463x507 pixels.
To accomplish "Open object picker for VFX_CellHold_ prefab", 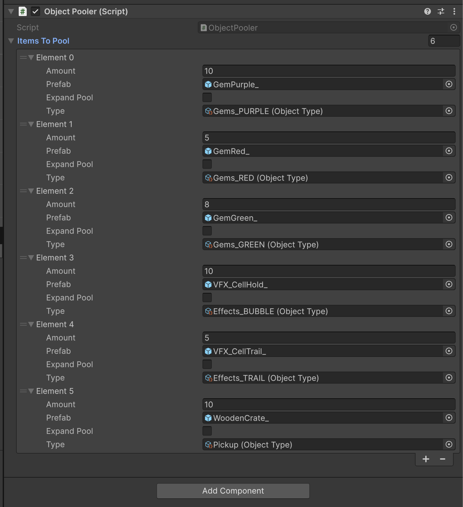I will (449, 284).
